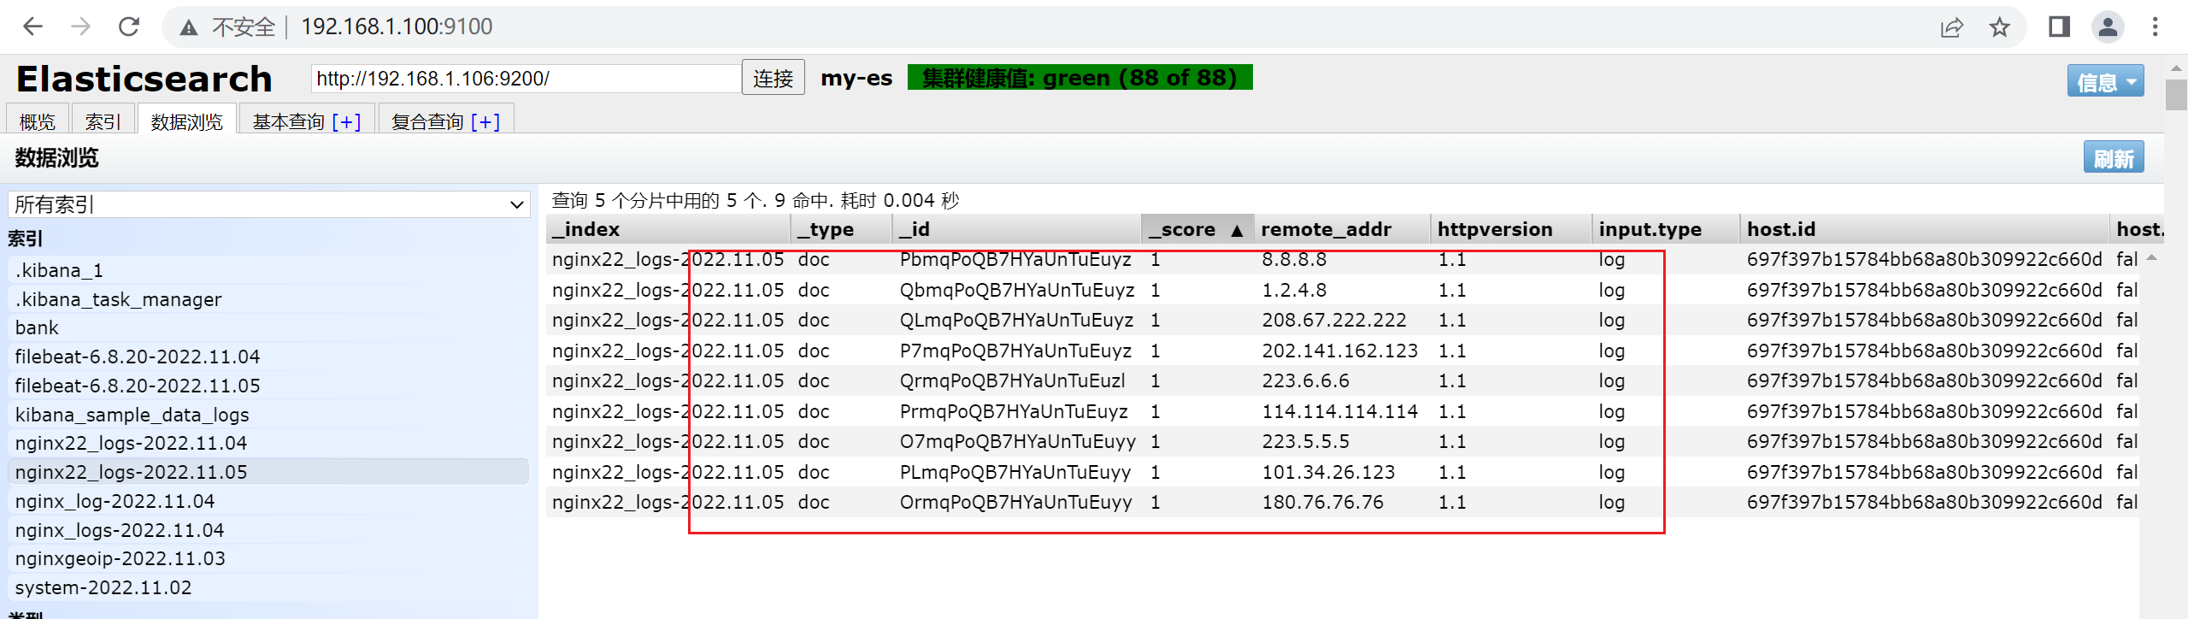
Task: Select nginx22_logs-2022.11.04 index
Action: tap(268, 443)
